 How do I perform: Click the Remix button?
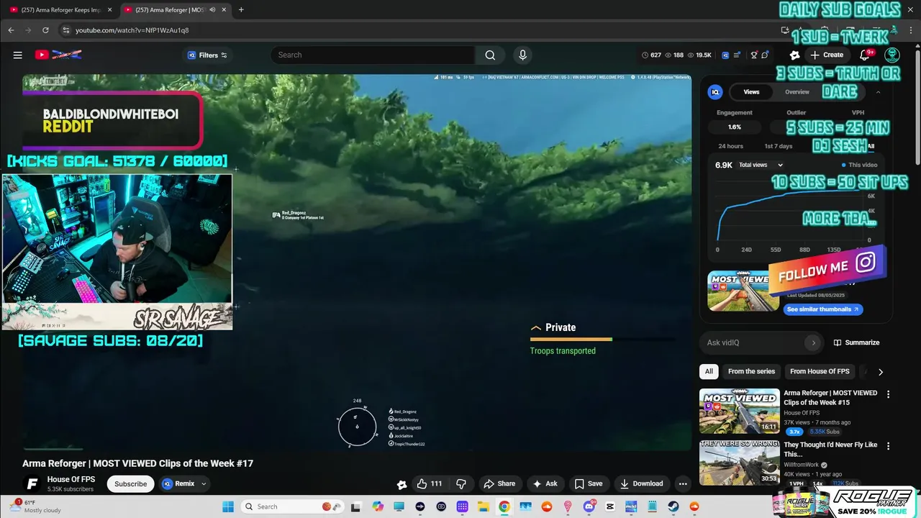coord(179,483)
